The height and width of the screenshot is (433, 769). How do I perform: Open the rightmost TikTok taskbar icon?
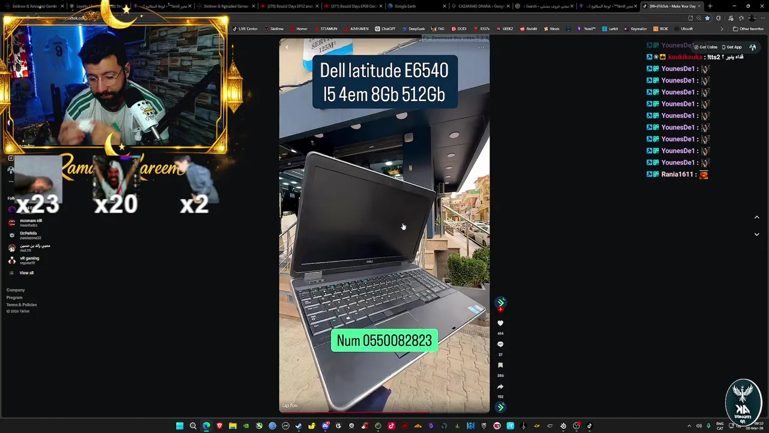tap(589, 426)
